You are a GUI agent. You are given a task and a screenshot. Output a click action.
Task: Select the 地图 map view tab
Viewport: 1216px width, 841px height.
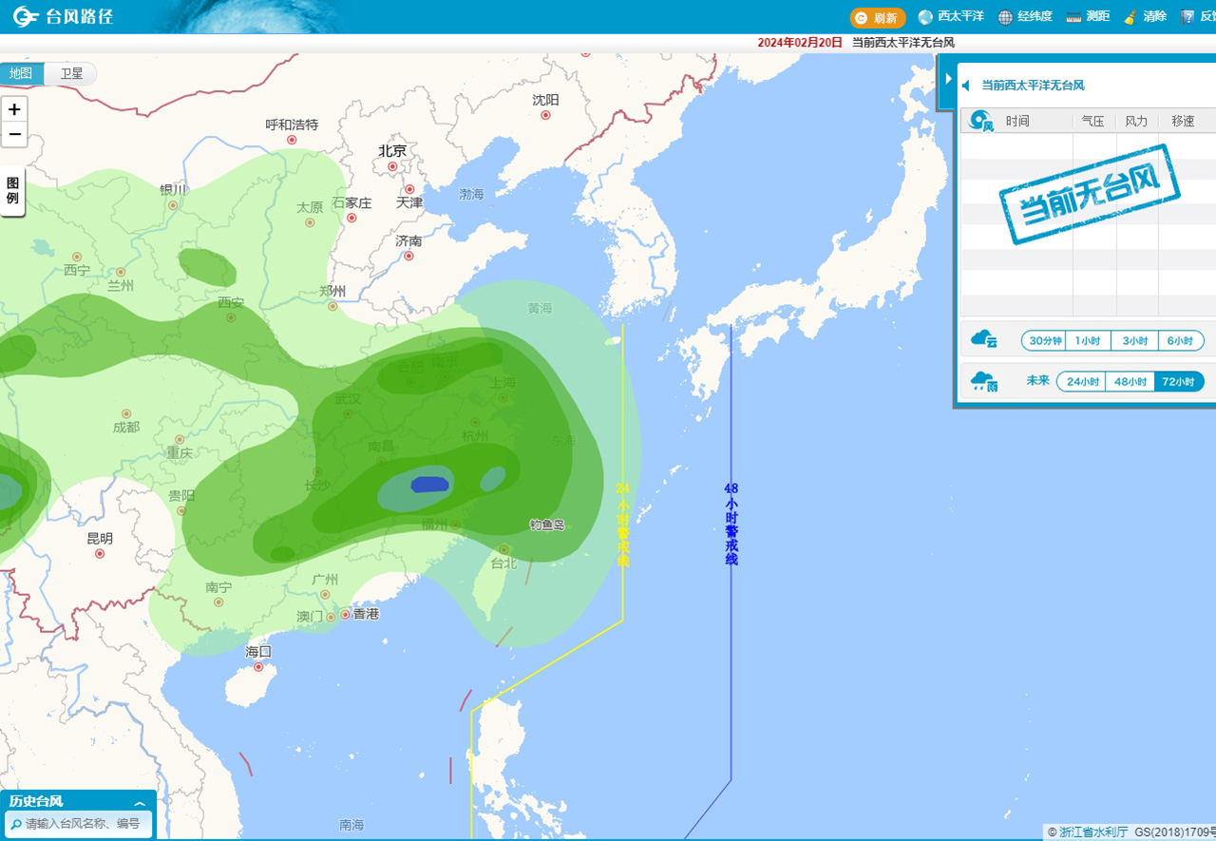22,74
